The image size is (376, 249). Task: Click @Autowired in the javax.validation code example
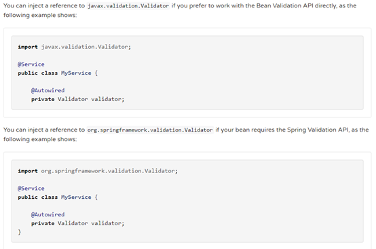(48, 90)
